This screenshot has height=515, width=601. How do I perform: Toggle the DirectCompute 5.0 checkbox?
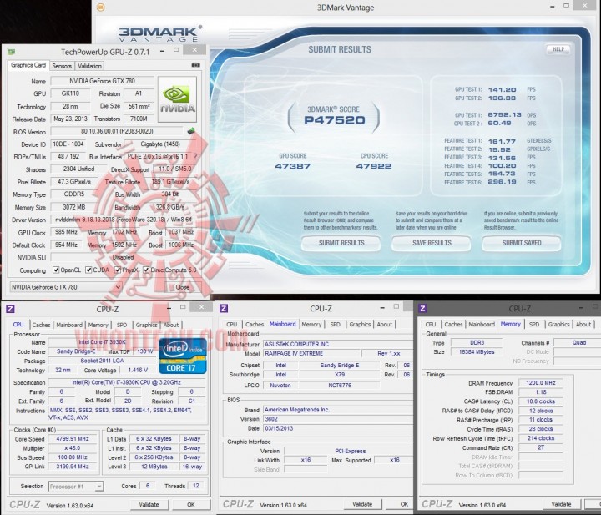[146, 270]
